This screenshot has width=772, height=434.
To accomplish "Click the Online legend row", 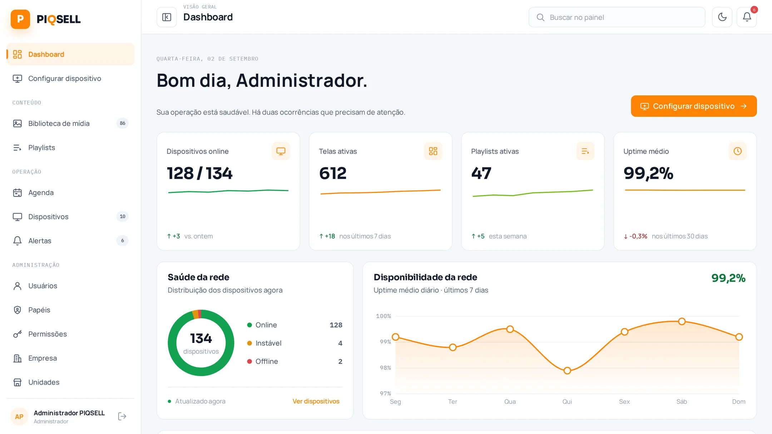I will click(x=295, y=325).
